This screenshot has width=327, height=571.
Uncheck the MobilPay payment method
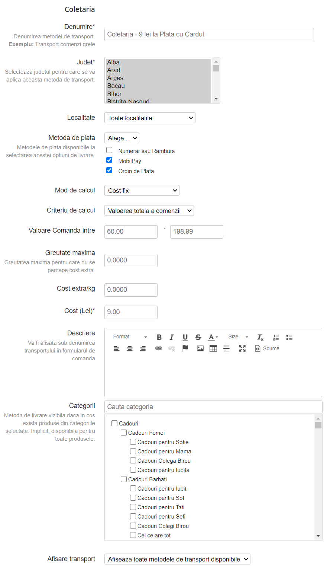pyautogui.click(x=109, y=160)
